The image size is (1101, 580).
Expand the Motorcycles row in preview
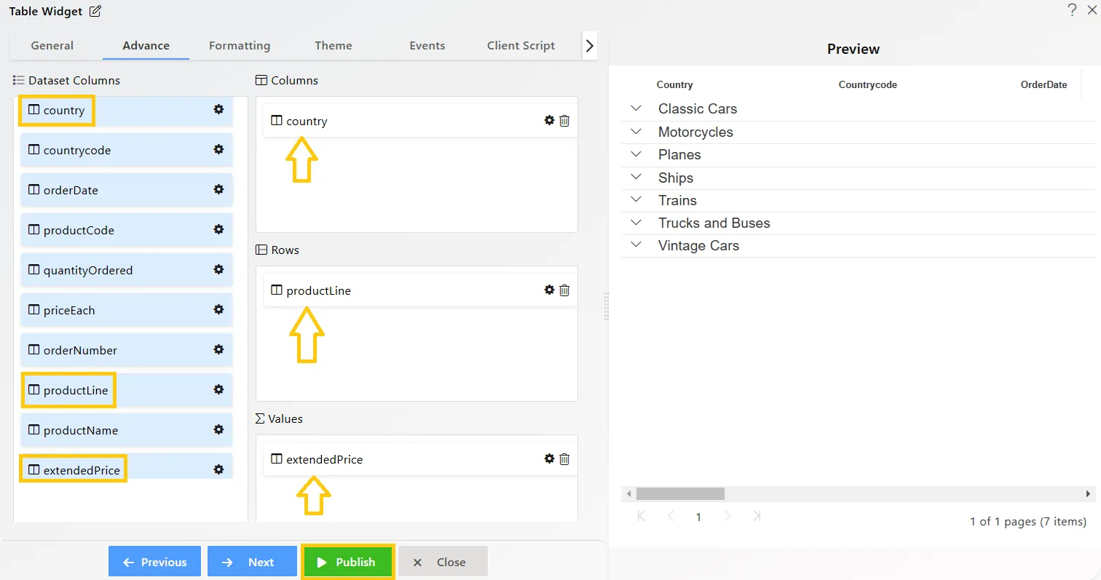point(636,132)
